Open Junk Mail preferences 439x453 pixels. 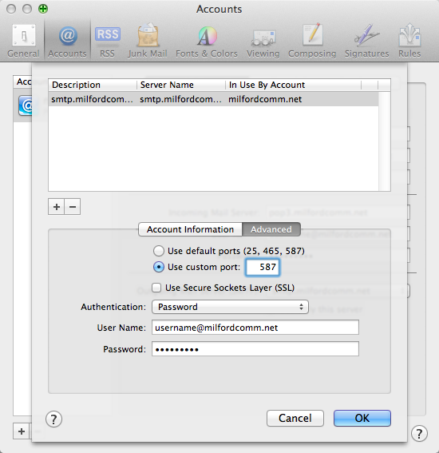(x=148, y=41)
